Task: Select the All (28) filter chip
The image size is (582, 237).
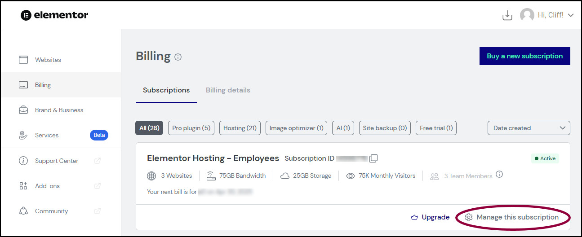Action: click(x=149, y=128)
